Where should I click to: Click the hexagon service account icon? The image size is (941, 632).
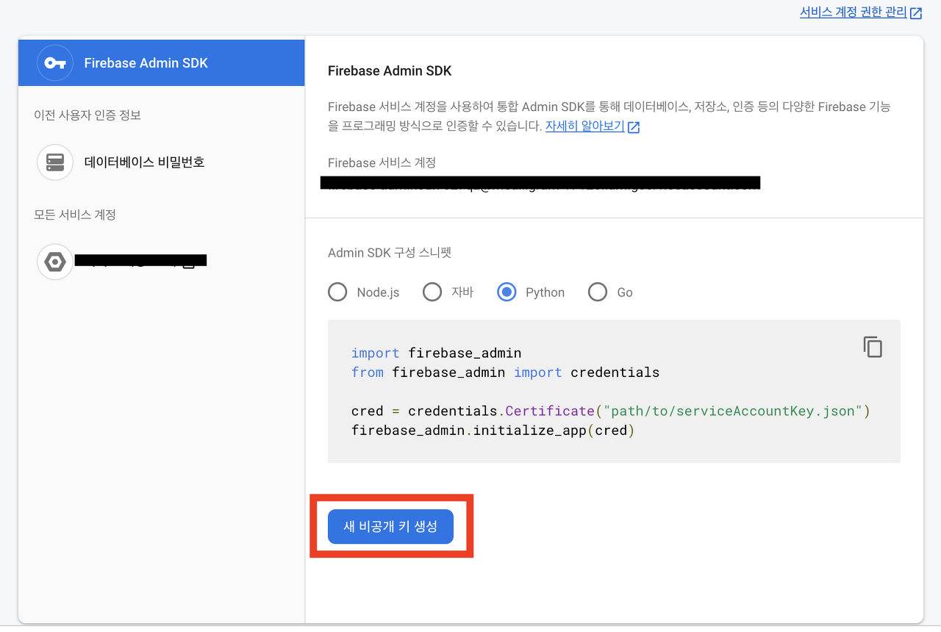(x=55, y=262)
